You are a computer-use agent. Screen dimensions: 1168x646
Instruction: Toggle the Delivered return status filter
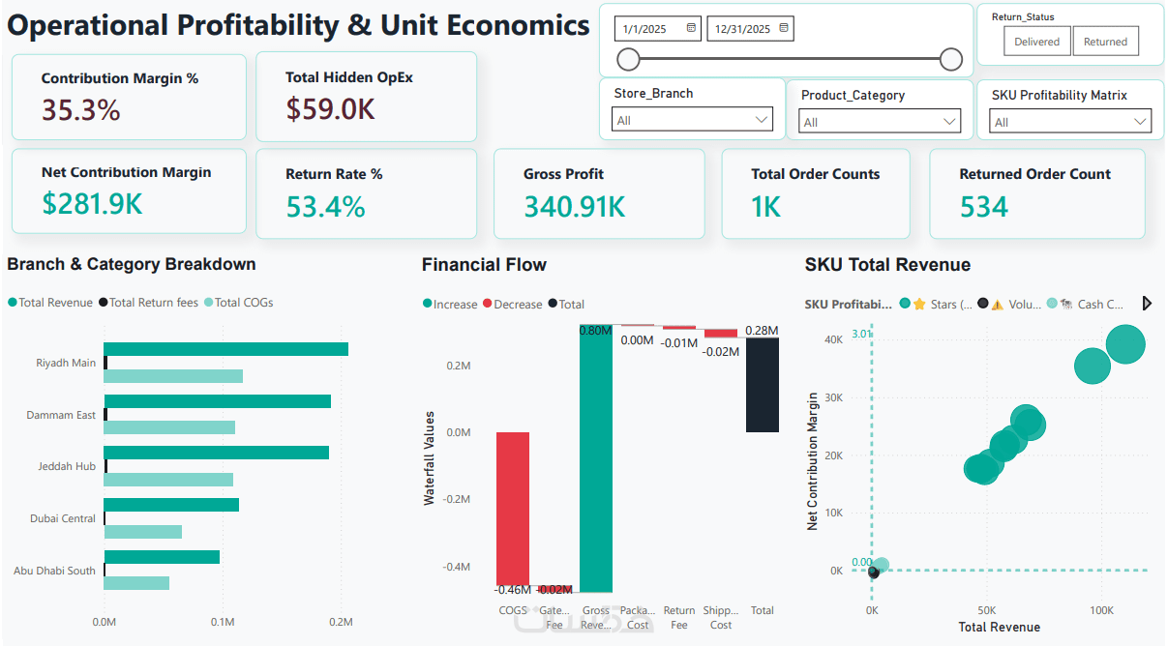1037,42
